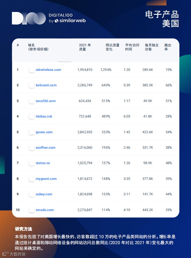Select the visit duration 3:35

[127, 179]
